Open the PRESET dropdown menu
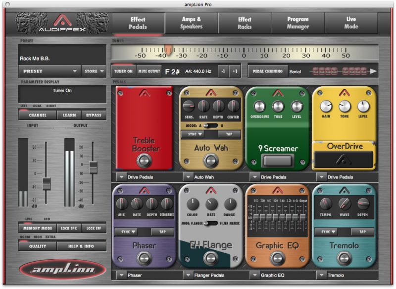The image size is (396, 289). point(49,71)
